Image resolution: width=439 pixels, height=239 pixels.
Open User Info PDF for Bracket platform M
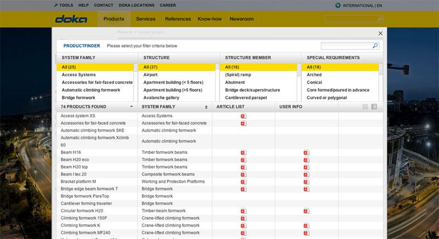pos(306,181)
